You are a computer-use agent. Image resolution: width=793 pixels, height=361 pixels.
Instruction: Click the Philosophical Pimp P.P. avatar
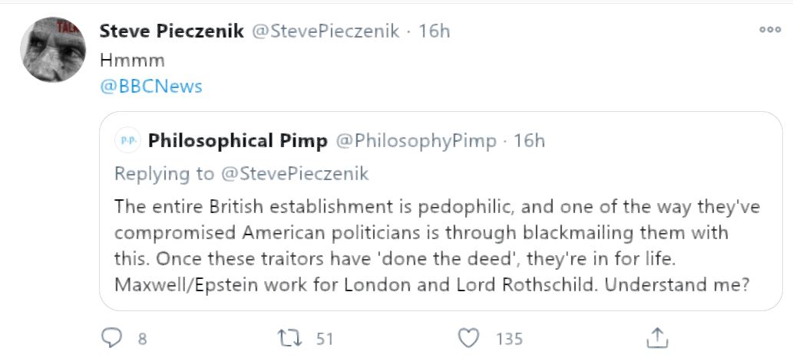pyautogui.click(x=128, y=140)
